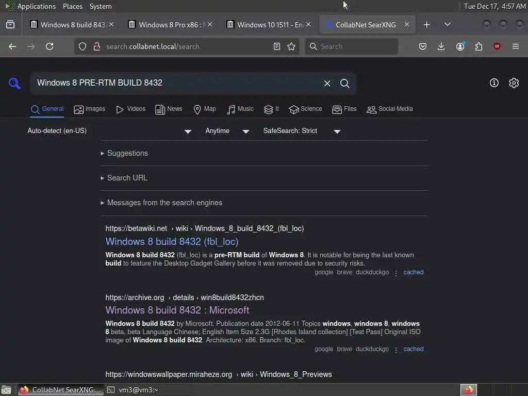Toggle reader view icon in address bar
528x396 pixels.
(277, 46)
